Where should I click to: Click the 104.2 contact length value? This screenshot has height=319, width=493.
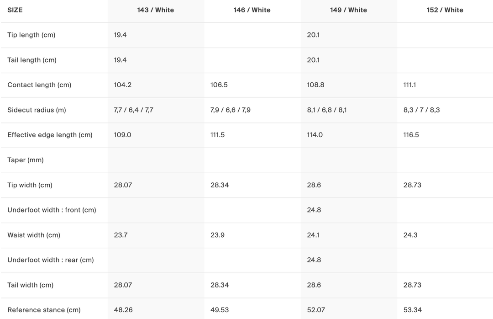123,85
